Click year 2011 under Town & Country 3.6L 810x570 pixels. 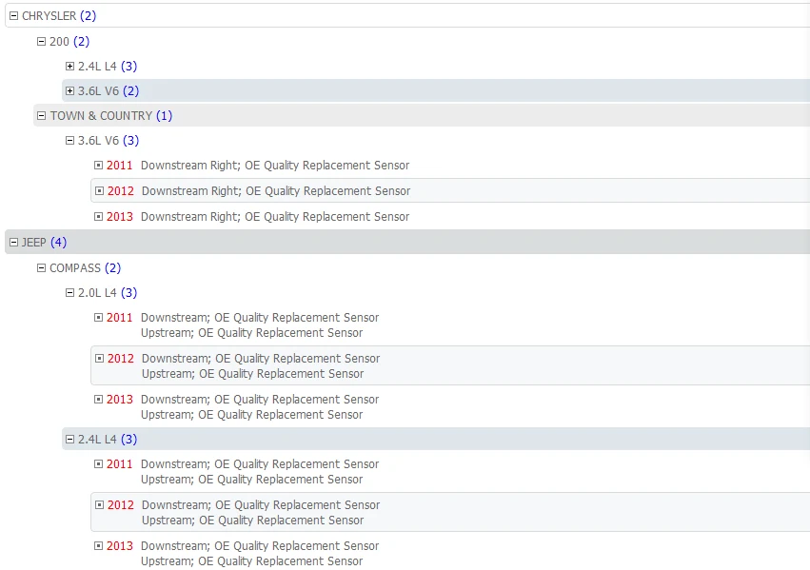(119, 166)
